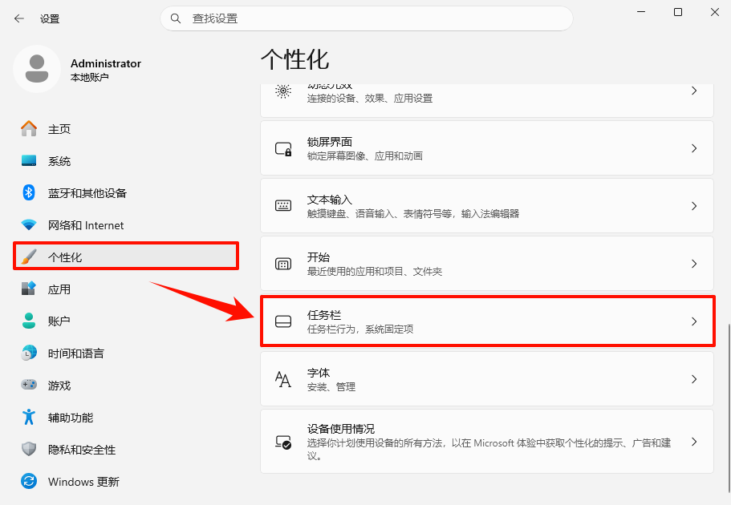Viewport: 731px width, 505px height.
Task: Click the globe clock icon for 时间和语言
Action: 29,353
